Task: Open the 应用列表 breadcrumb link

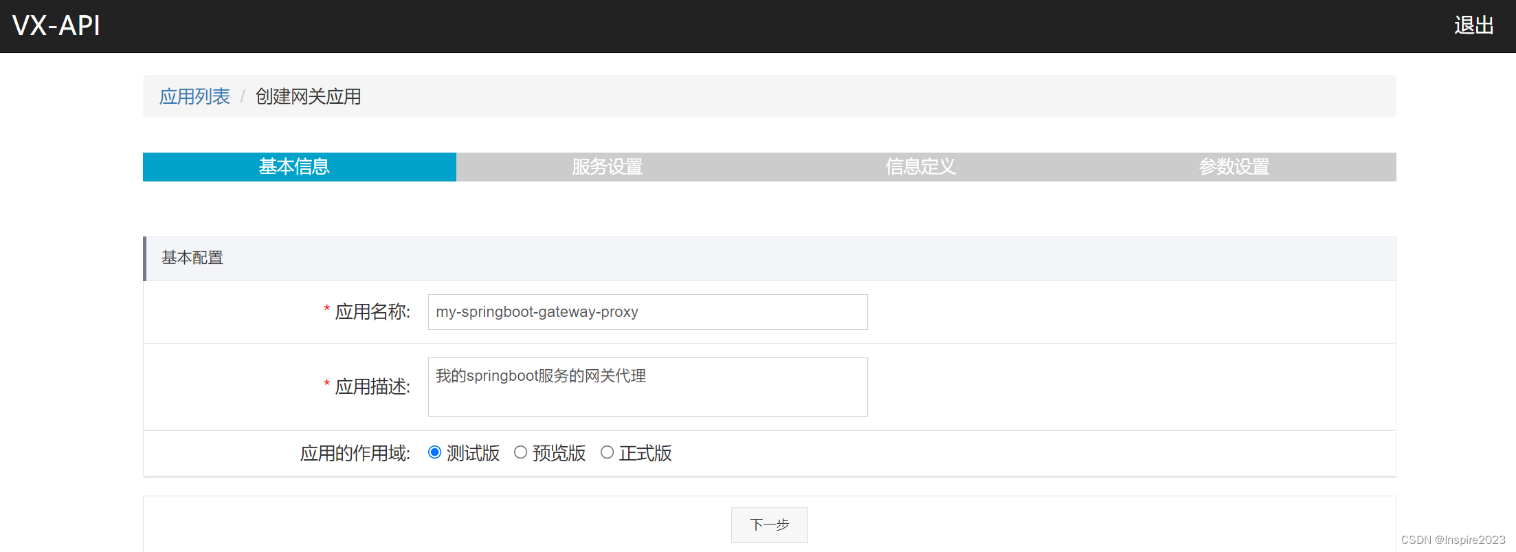Action: [x=194, y=96]
